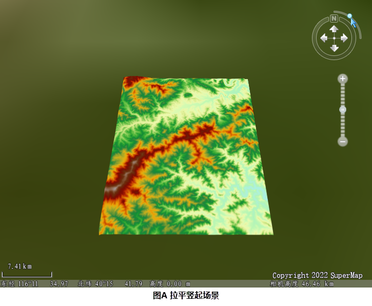Click the zoom track between plus and handle

(x=343, y=94)
